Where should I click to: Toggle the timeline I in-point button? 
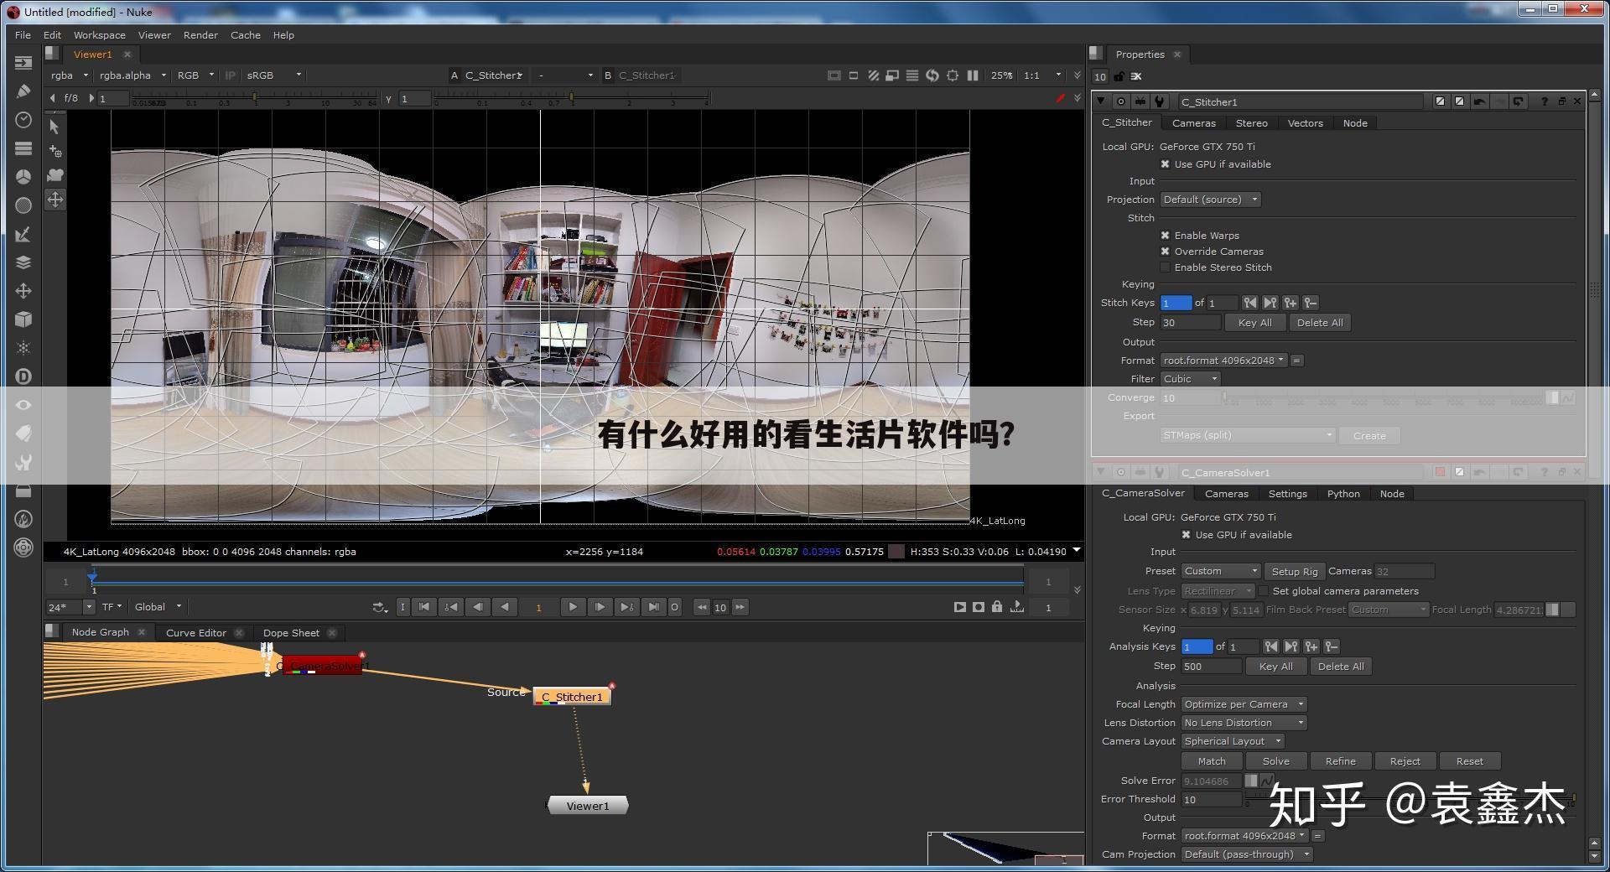(402, 607)
